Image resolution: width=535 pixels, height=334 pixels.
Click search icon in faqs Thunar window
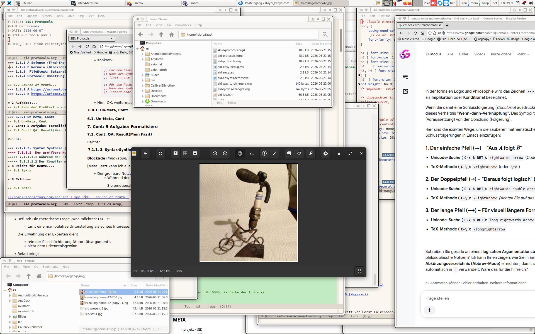pos(325,35)
